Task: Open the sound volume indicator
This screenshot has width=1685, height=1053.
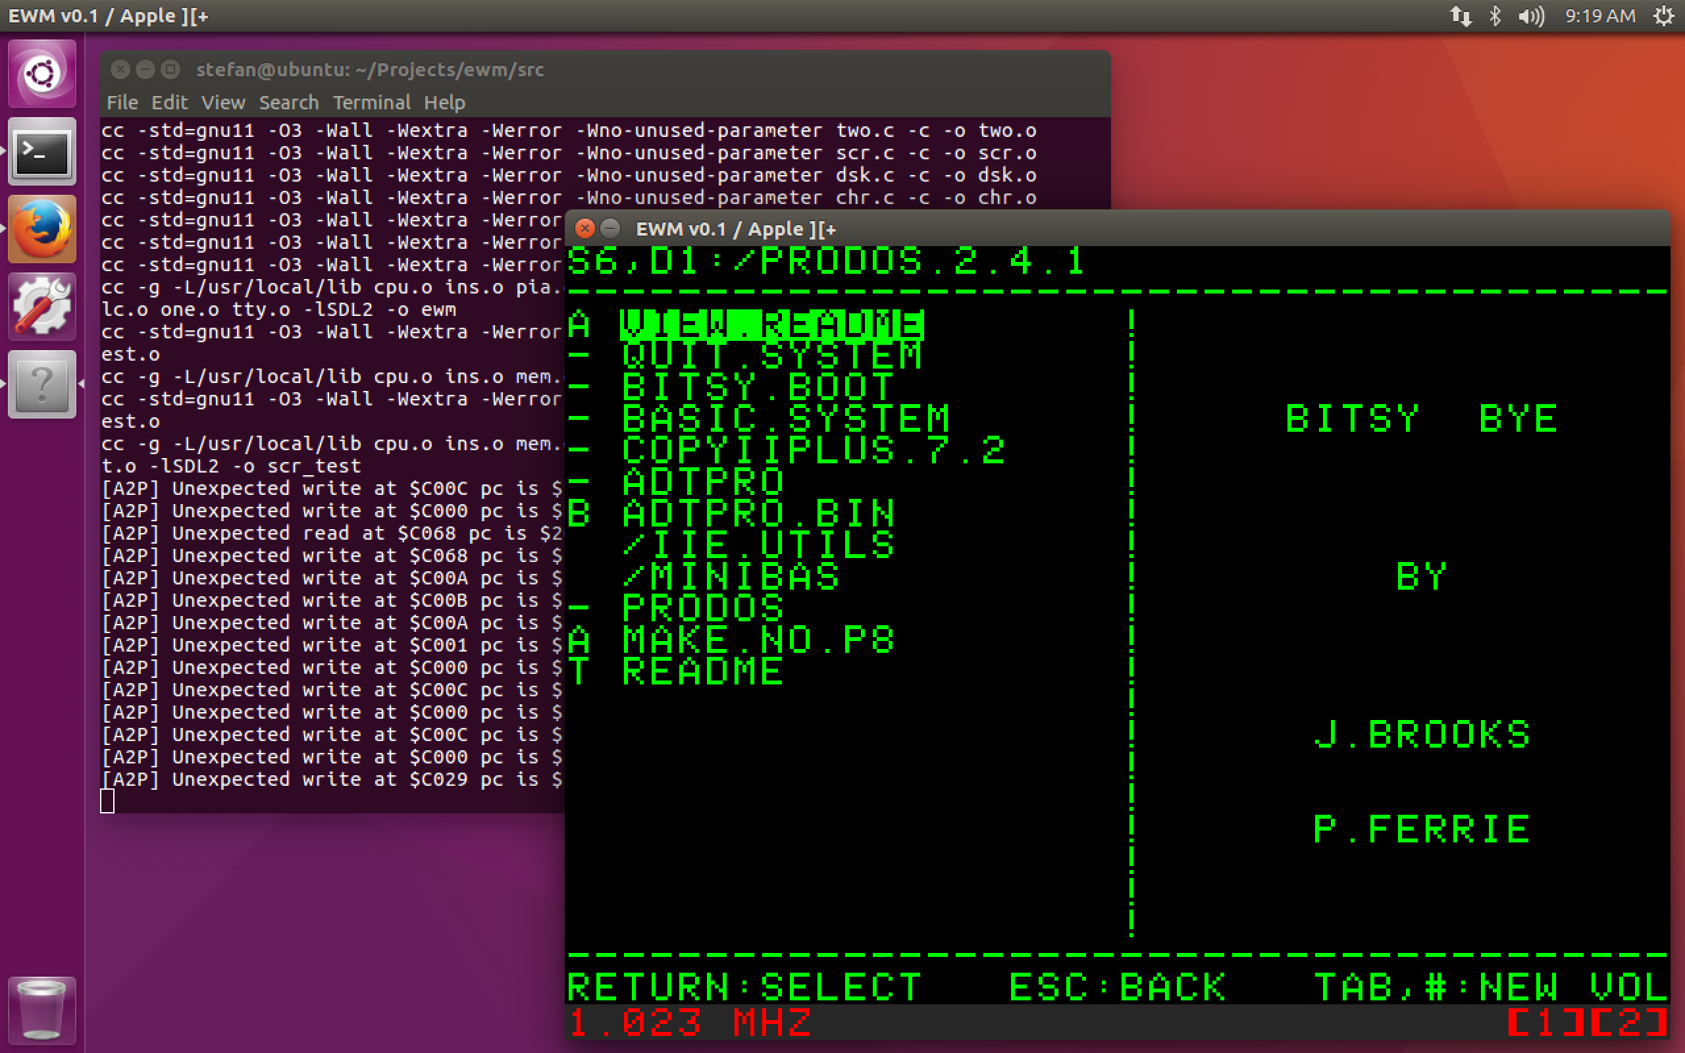Action: click(x=1530, y=15)
